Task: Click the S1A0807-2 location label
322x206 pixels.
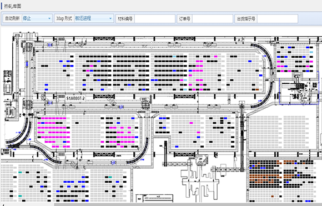Action: click(x=76, y=99)
